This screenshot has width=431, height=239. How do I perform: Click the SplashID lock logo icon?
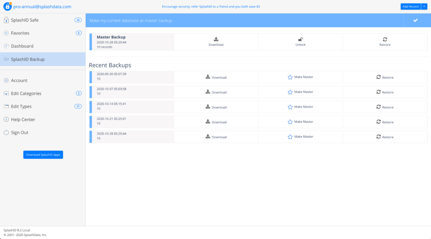click(8, 6)
